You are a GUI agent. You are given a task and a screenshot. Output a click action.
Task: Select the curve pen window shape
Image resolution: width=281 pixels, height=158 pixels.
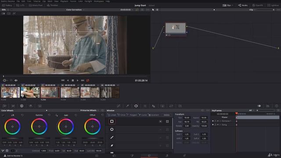[x=112, y=145]
